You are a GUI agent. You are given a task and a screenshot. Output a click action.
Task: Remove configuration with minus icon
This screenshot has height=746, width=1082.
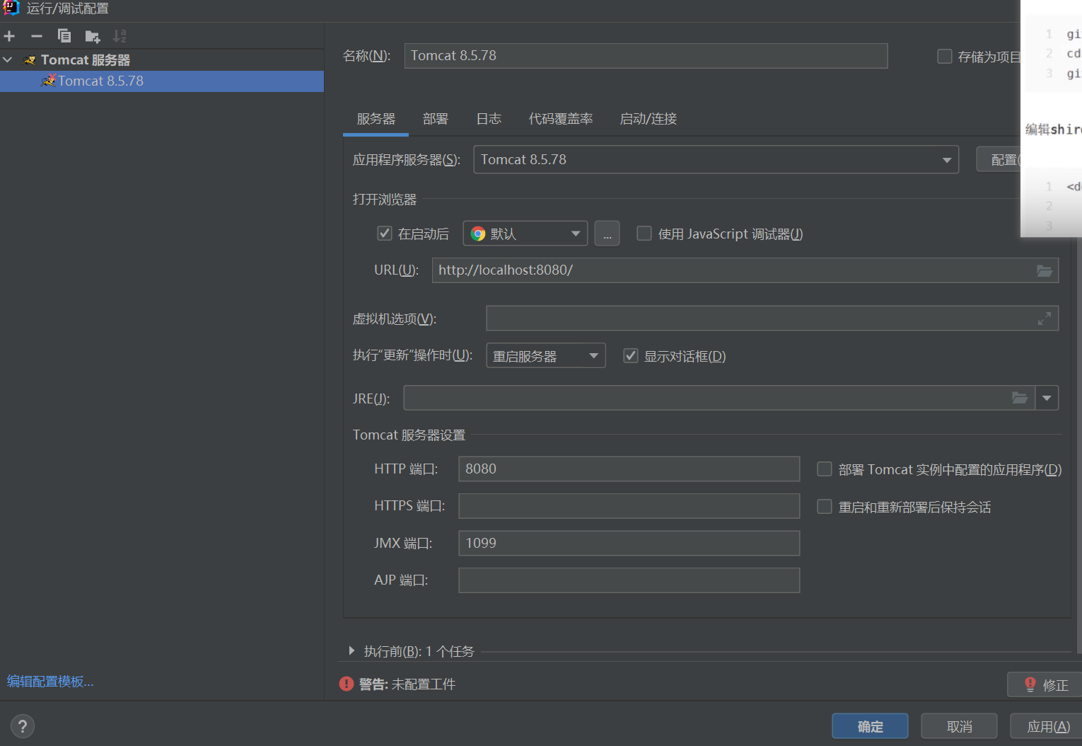click(x=37, y=36)
